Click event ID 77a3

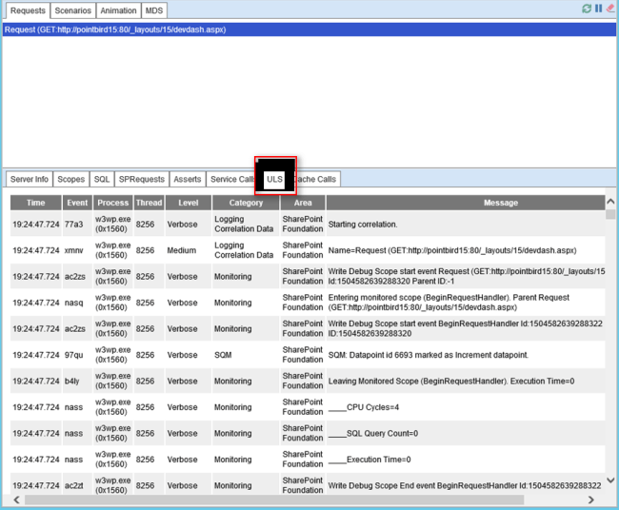point(74,225)
